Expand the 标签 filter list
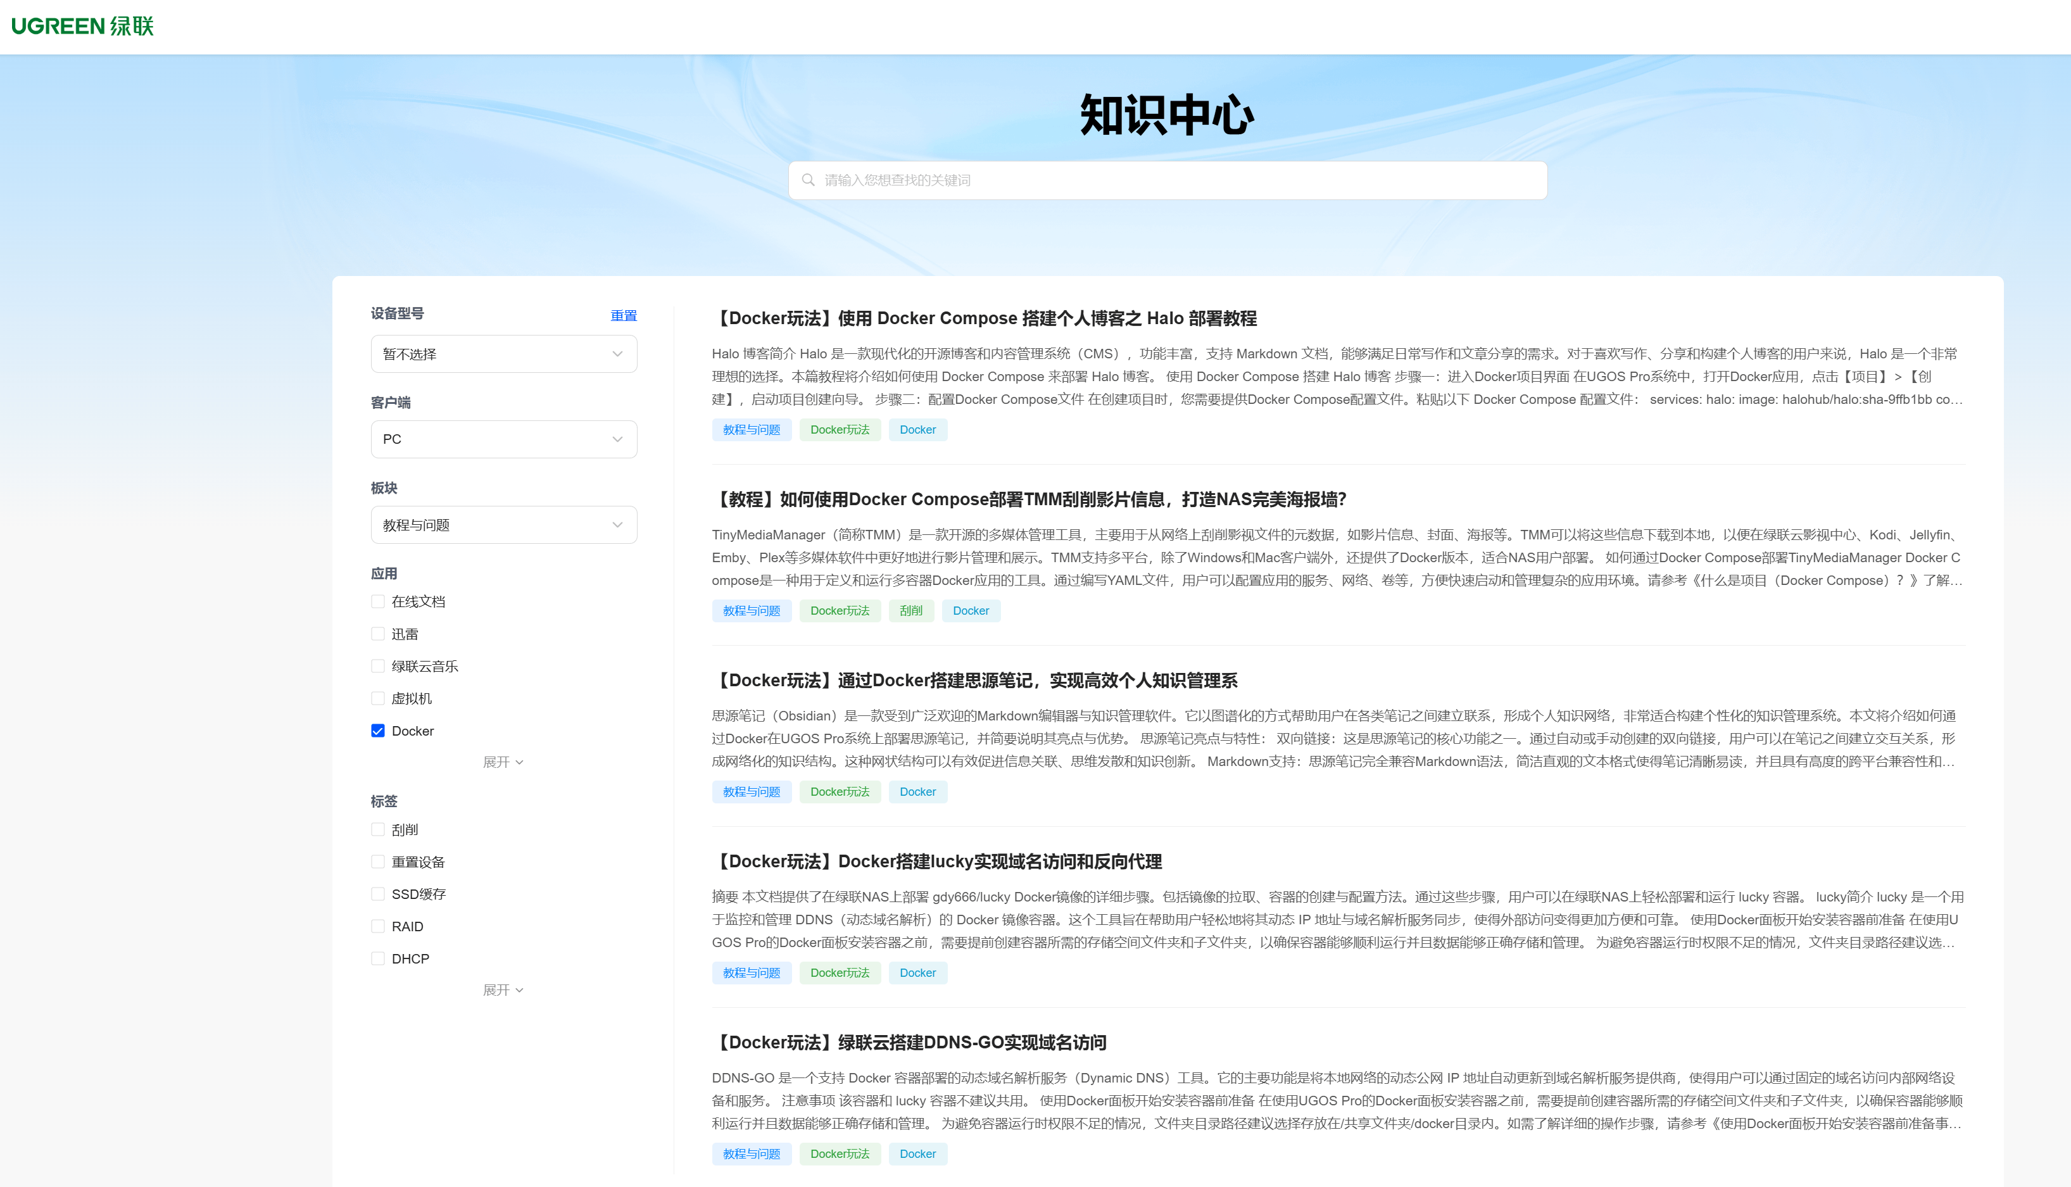This screenshot has height=1187, width=2071. pos(503,989)
